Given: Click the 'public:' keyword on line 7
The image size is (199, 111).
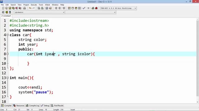Looking at the screenshot, I should coord(26,49).
